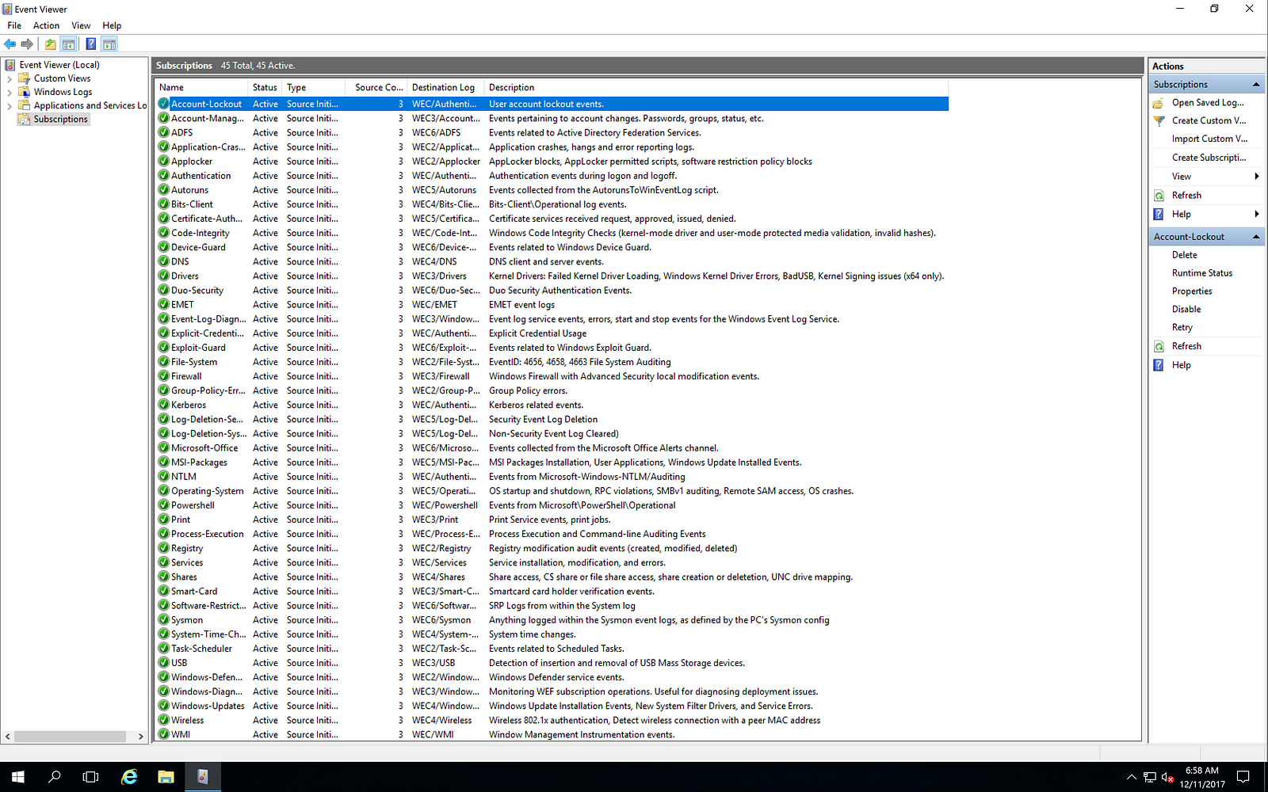The image size is (1268, 792).
Task: Open the View menu
Action: click(81, 25)
